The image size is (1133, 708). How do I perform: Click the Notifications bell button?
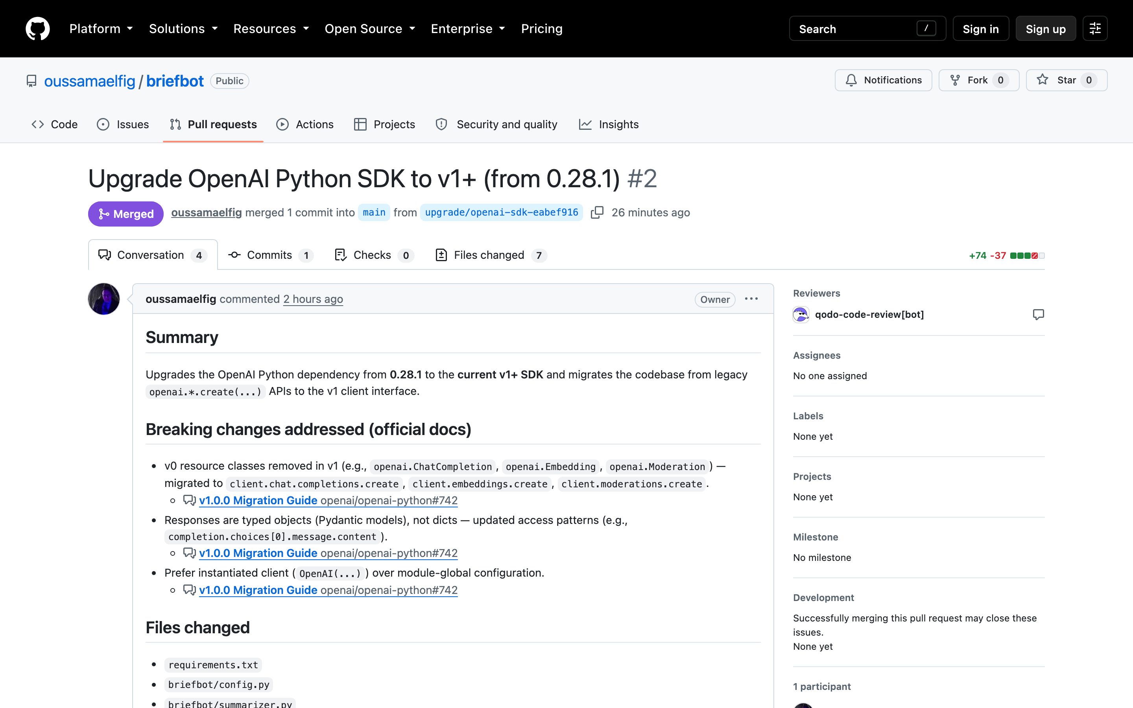(x=883, y=80)
